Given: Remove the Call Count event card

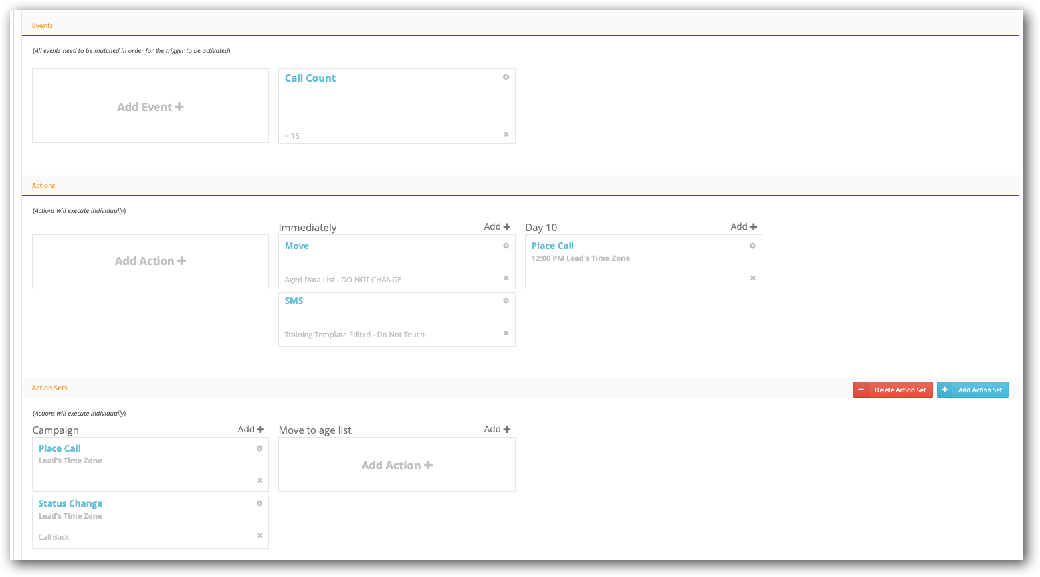Looking at the screenshot, I should (x=506, y=135).
